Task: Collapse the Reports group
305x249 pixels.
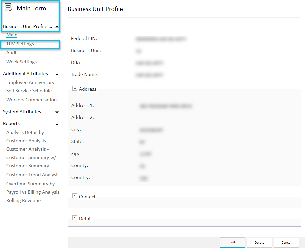Action: click(x=57, y=123)
